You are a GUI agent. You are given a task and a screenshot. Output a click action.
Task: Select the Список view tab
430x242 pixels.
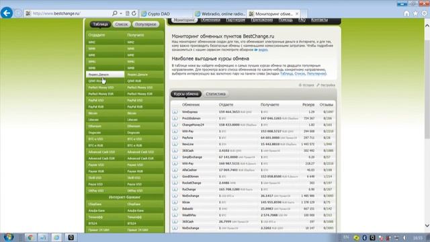click(122, 24)
